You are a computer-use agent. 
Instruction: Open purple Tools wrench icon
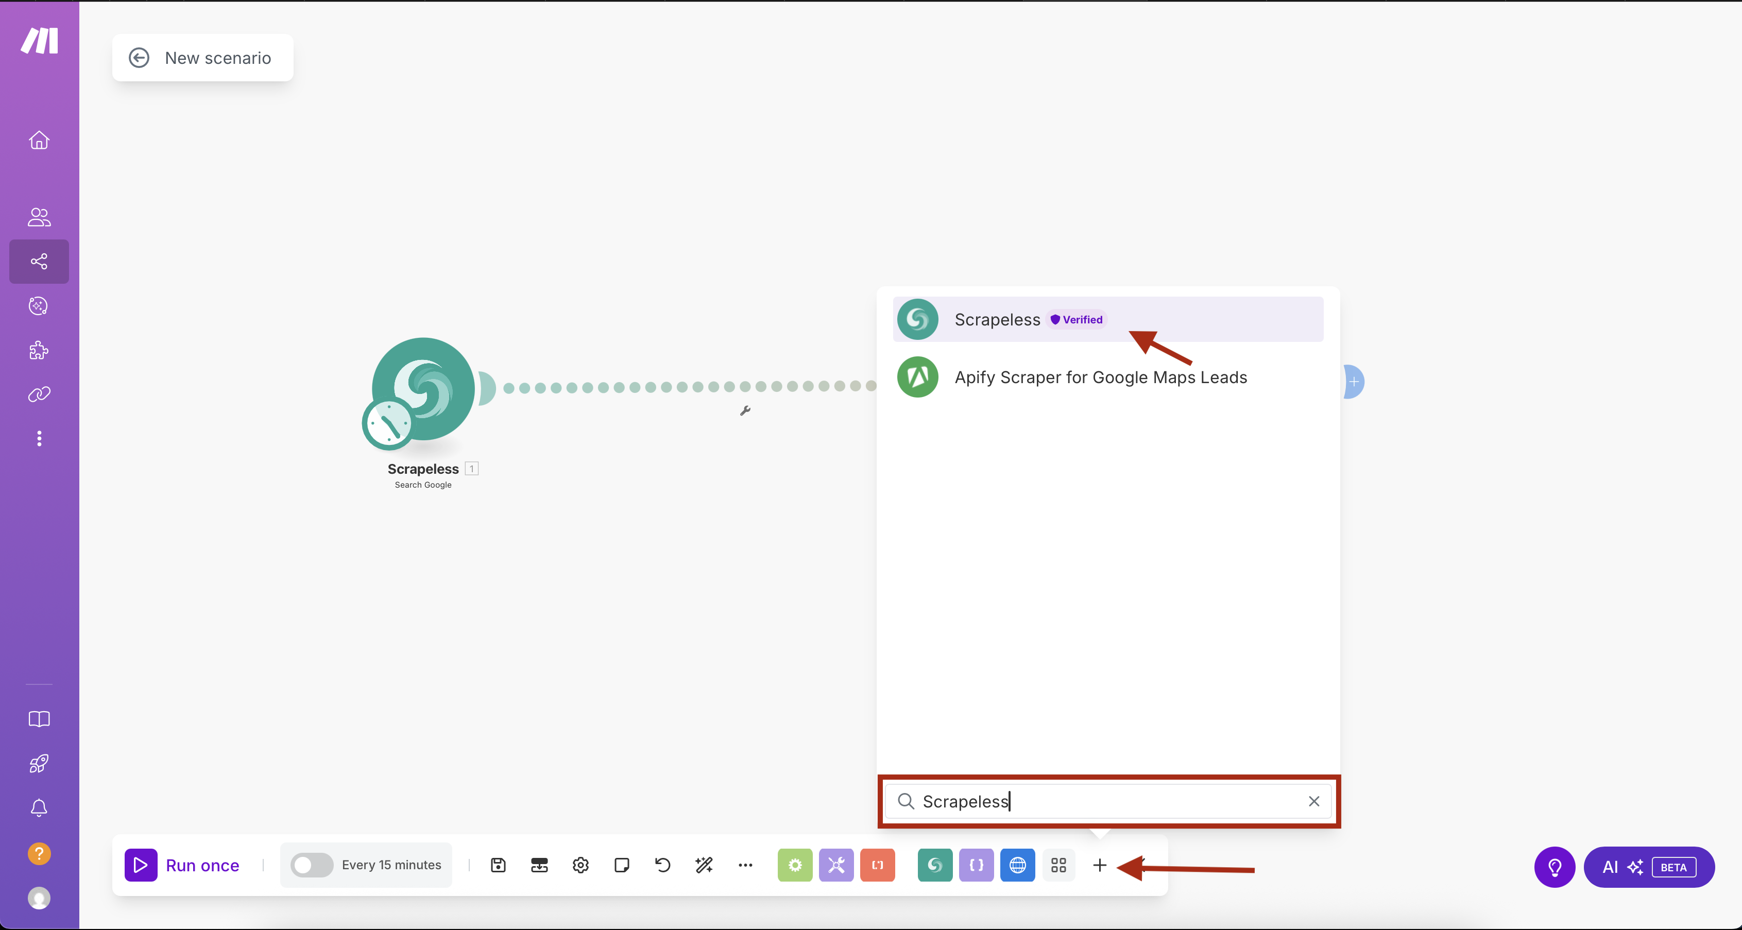pos(836,865)
